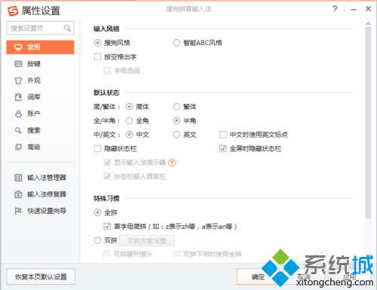Click the Sogou logo icon in title bar
This screenshot has width=377, height=290.
click(13, 11)
